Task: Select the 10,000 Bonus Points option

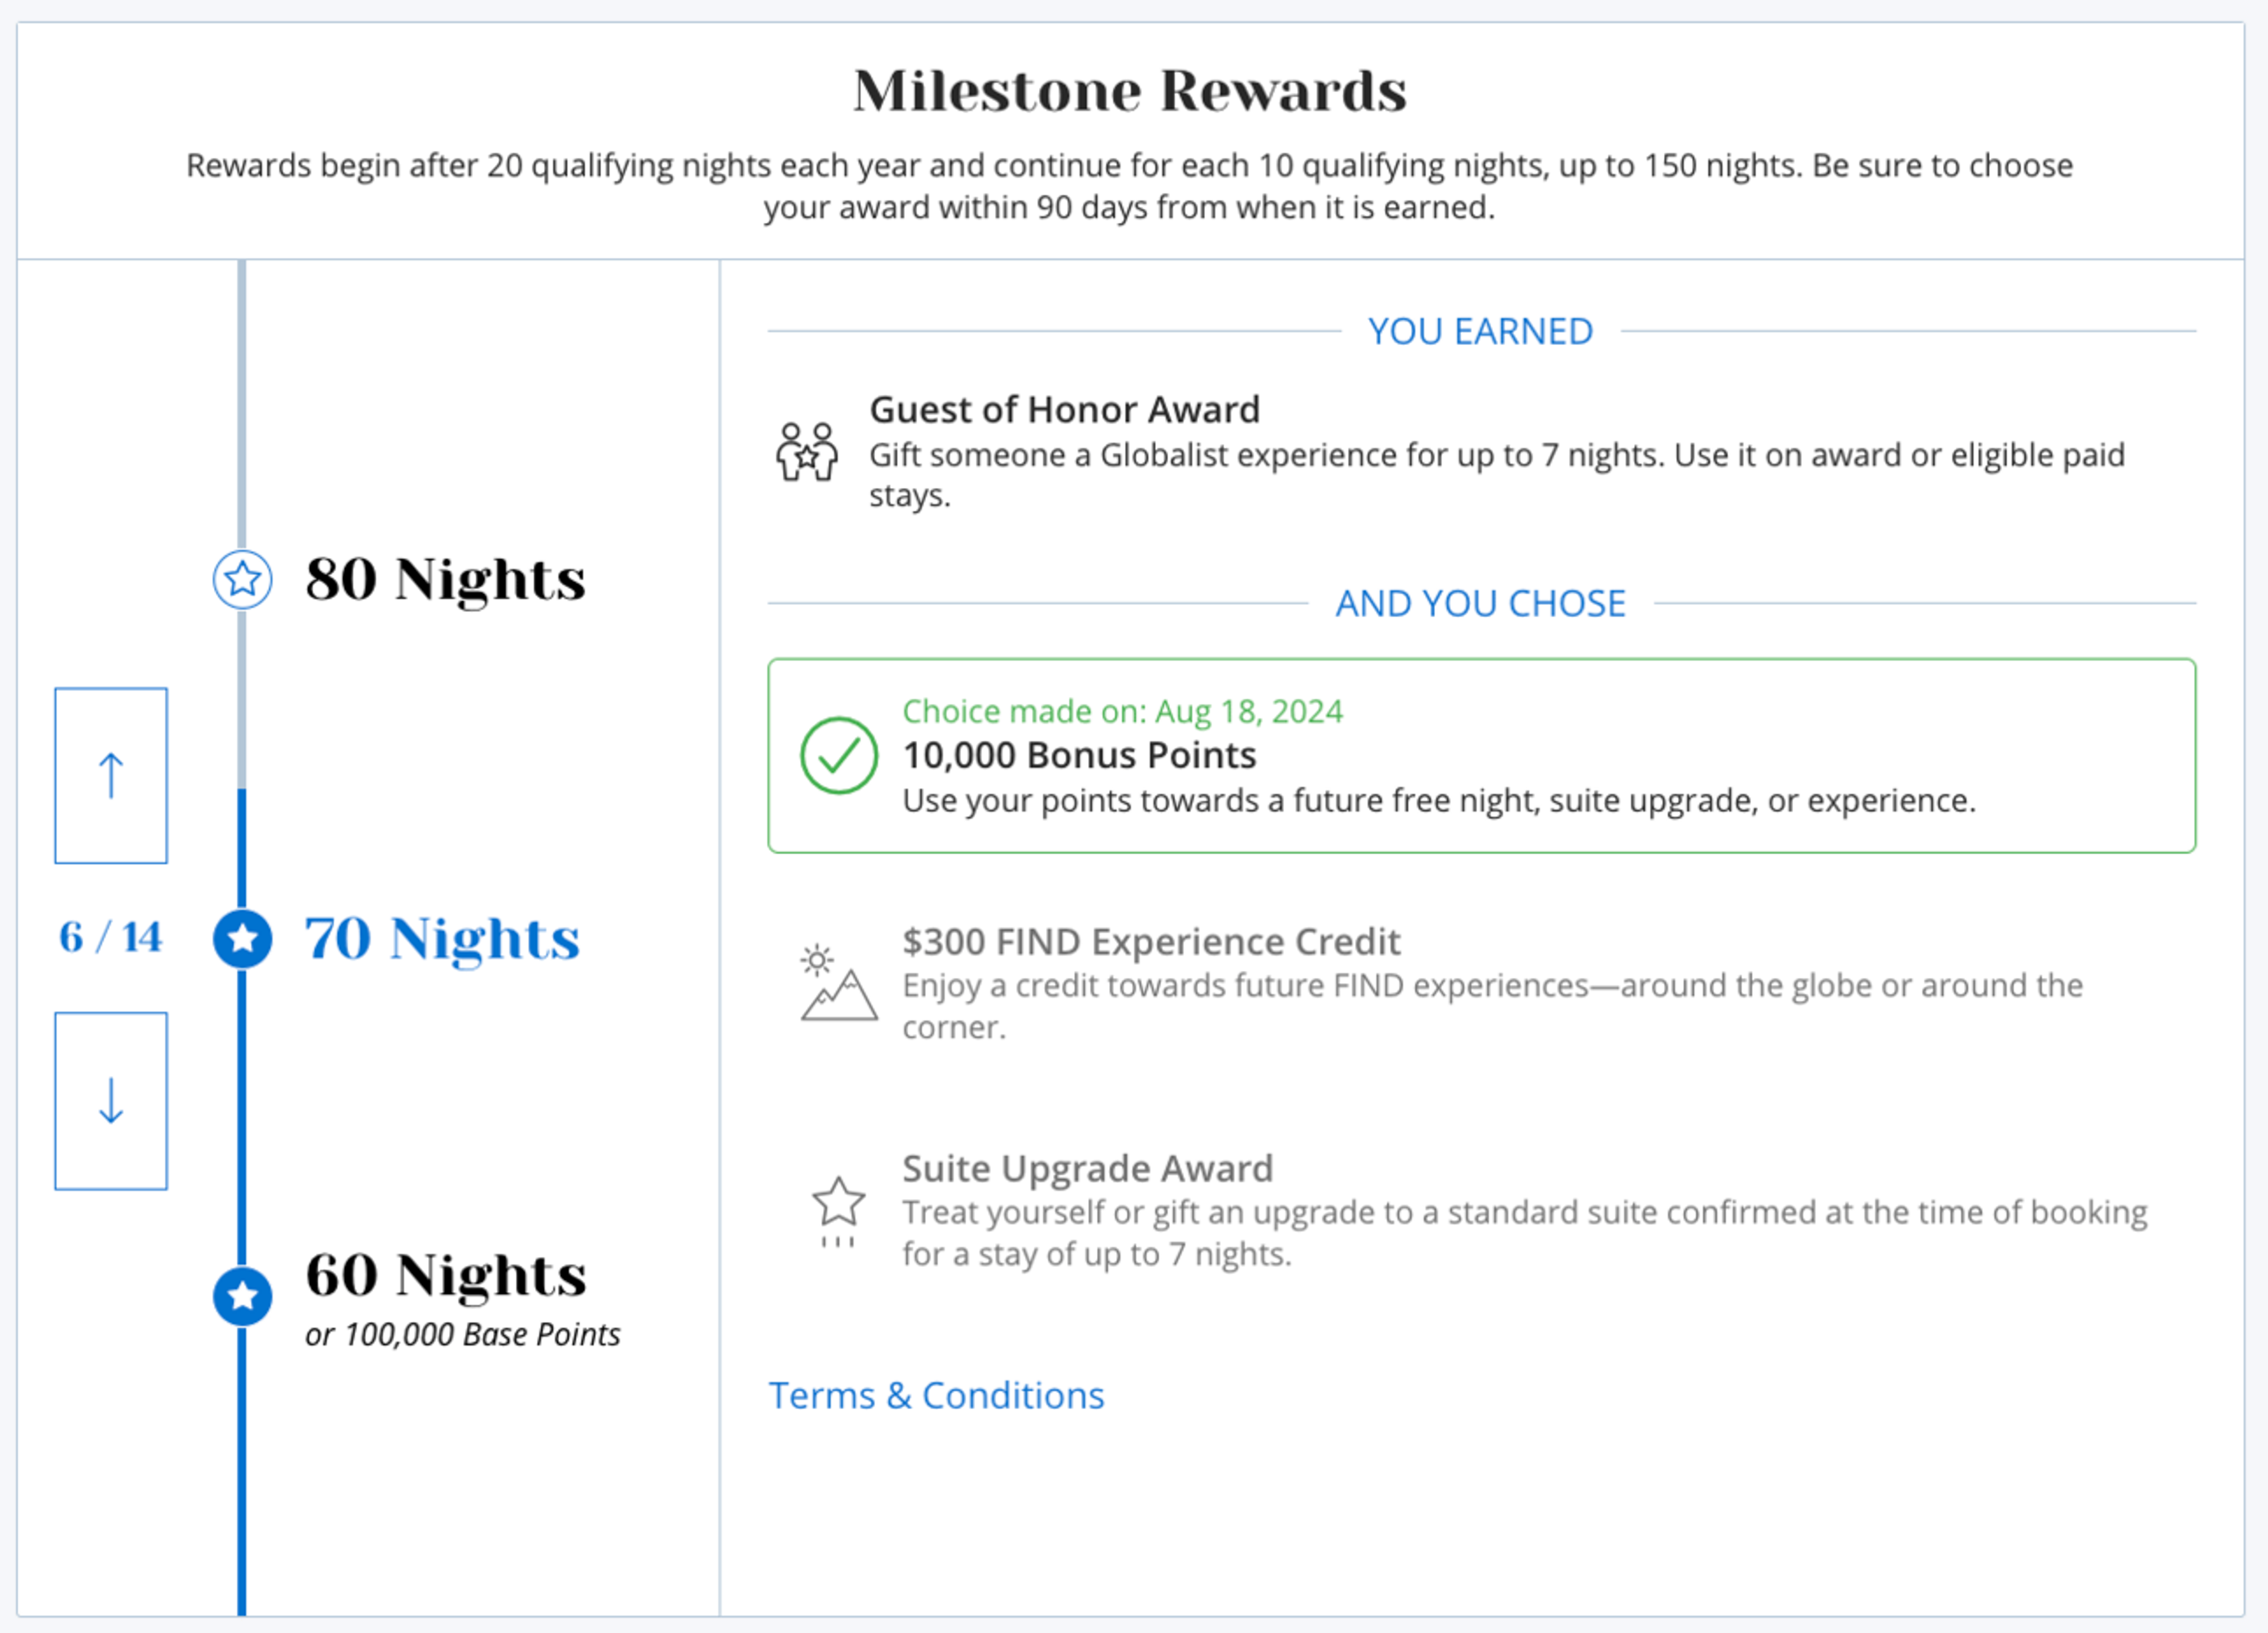Action: coord(1481,756)
